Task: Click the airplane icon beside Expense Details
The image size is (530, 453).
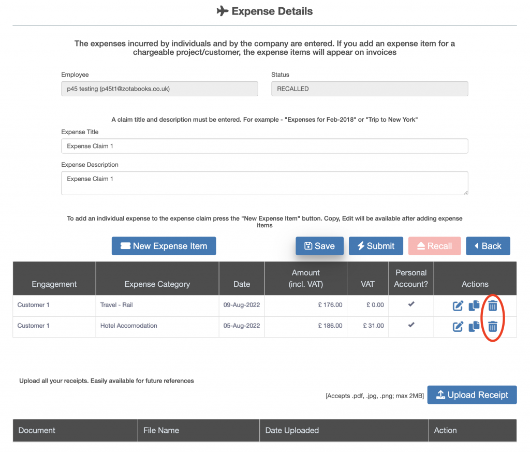Action: [x=222, y=11]
